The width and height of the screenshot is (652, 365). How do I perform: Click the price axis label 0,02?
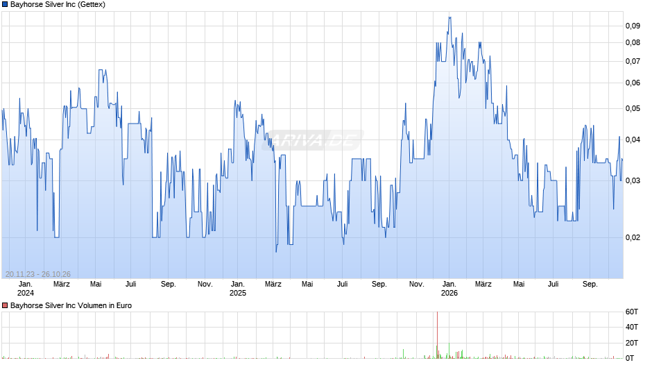[633, 237]
